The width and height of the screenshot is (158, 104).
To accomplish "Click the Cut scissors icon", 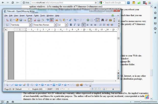I will click(57, 20).
